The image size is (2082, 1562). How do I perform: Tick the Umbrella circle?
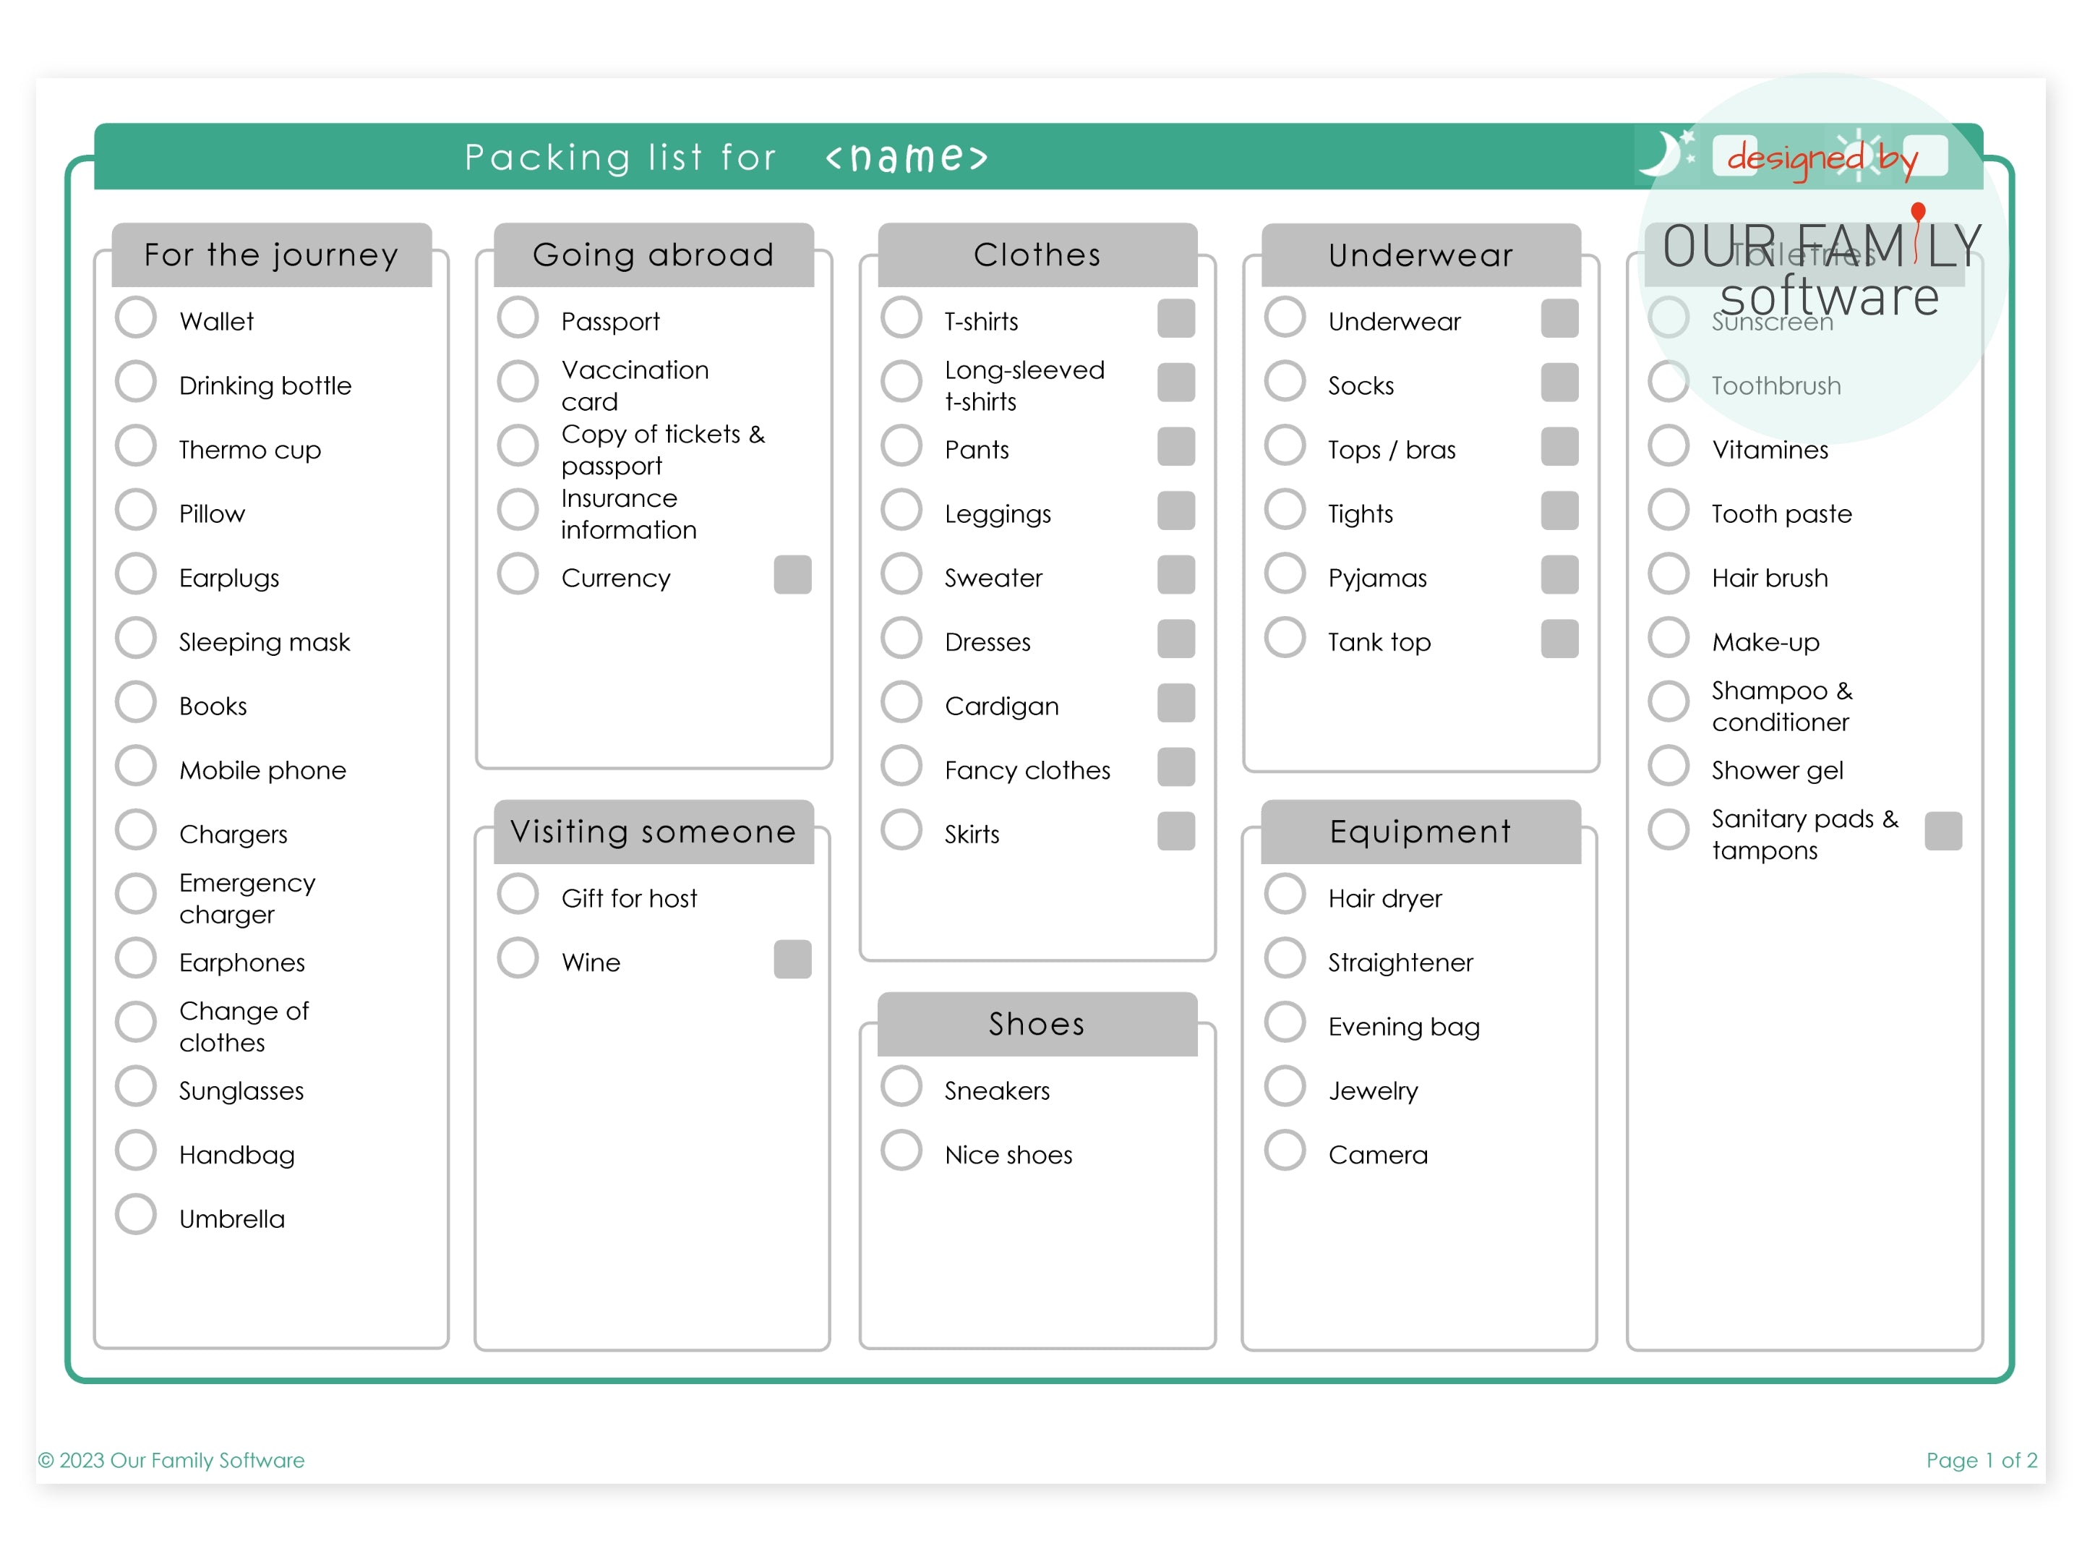click(135, 1215)
